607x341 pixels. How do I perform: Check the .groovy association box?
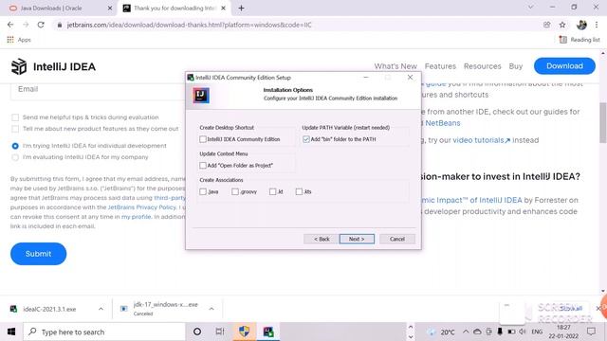(235, 191)
